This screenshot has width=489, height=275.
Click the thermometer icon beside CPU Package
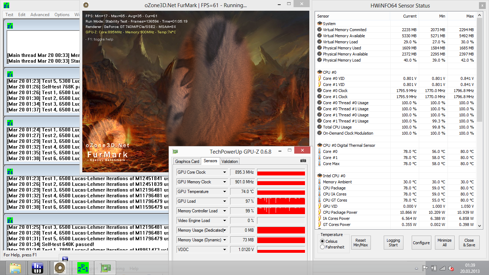[320, 188]
